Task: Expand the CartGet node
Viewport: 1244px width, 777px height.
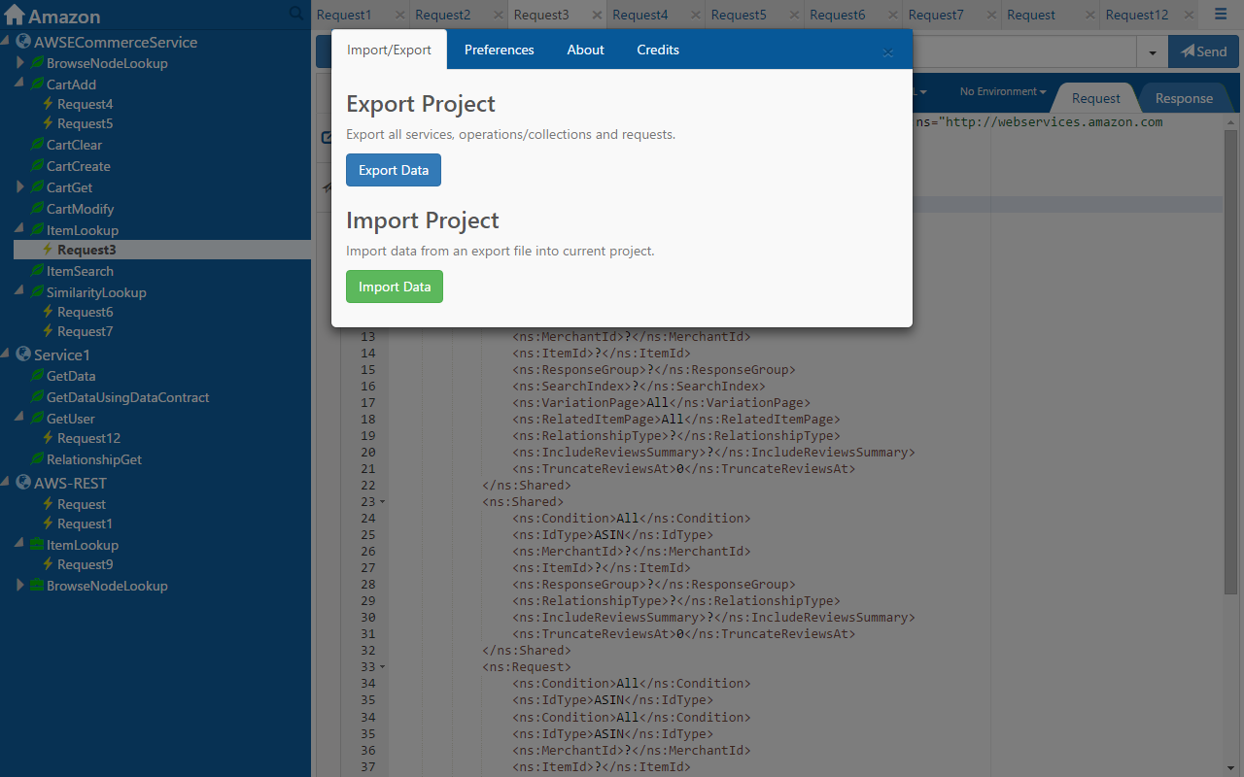Action: (x=20, y=187)
